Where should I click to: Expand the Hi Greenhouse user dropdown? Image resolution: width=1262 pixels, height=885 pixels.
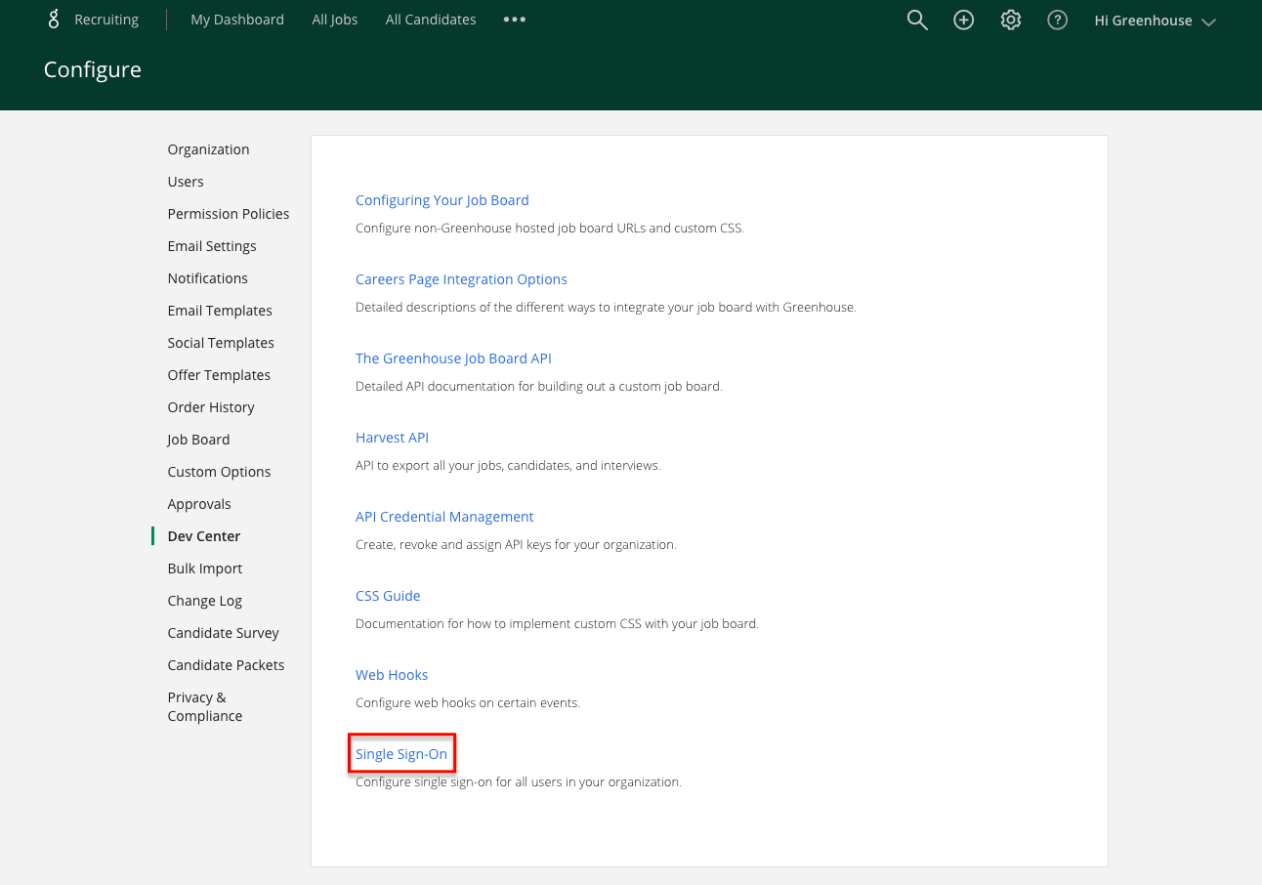pos(1155,21)
